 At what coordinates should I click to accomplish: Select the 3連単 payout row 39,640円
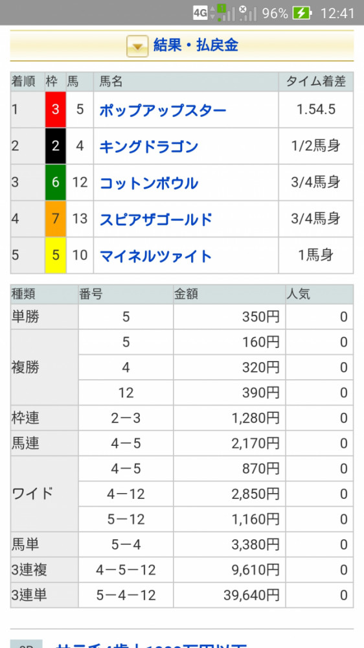pyautogui.click(x=182, y=595)
